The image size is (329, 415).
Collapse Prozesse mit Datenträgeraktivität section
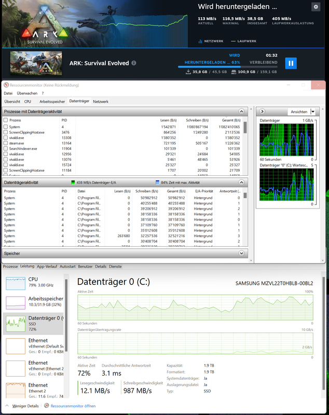(x=241, y=111)
